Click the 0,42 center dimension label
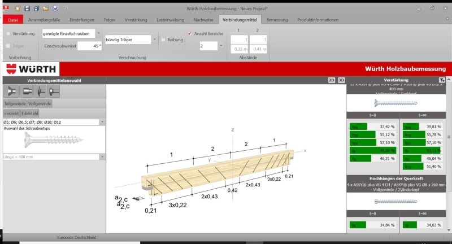Viewport: 452px width, 244px height. (232, 190)
